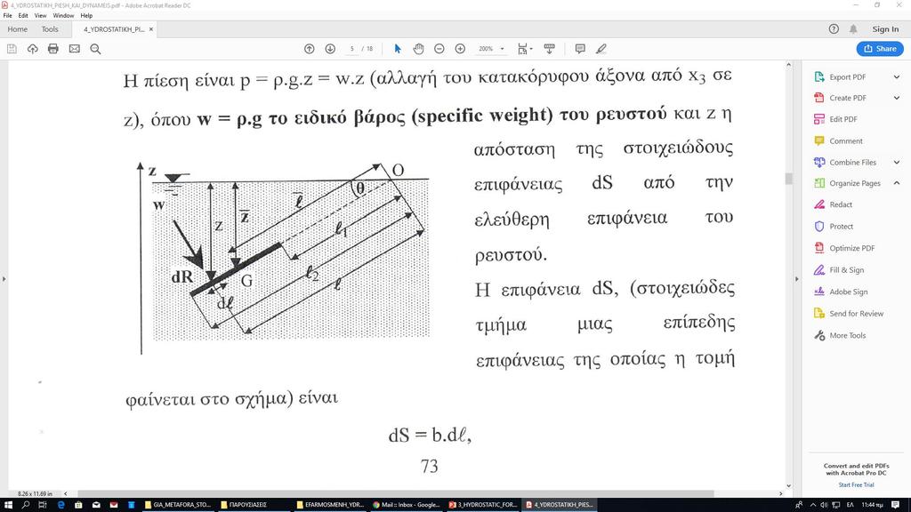Open the Edit menu
The height and width of the screenshot is (512, 911).
[23, 16]
